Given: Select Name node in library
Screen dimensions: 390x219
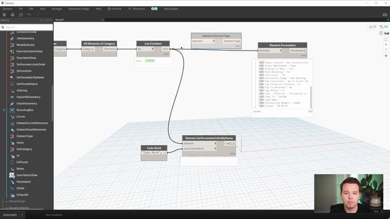Looking at the screenshot, I should (20, 169).
